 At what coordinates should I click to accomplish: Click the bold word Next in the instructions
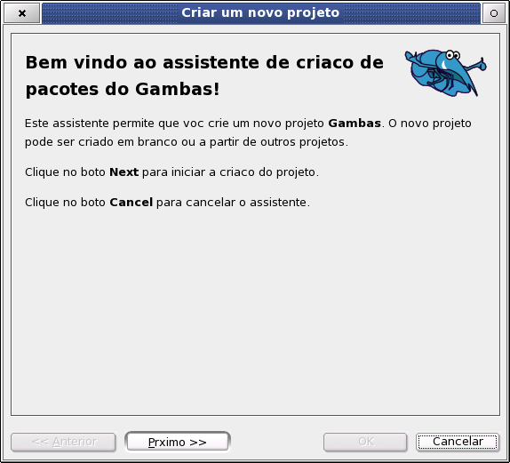click(x=124, y=172)
